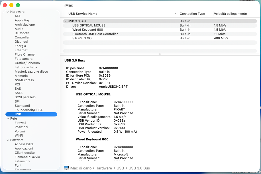261x174 pixels.
Task: Select NVMExpress in the sidebar
Action: point(24,80)
